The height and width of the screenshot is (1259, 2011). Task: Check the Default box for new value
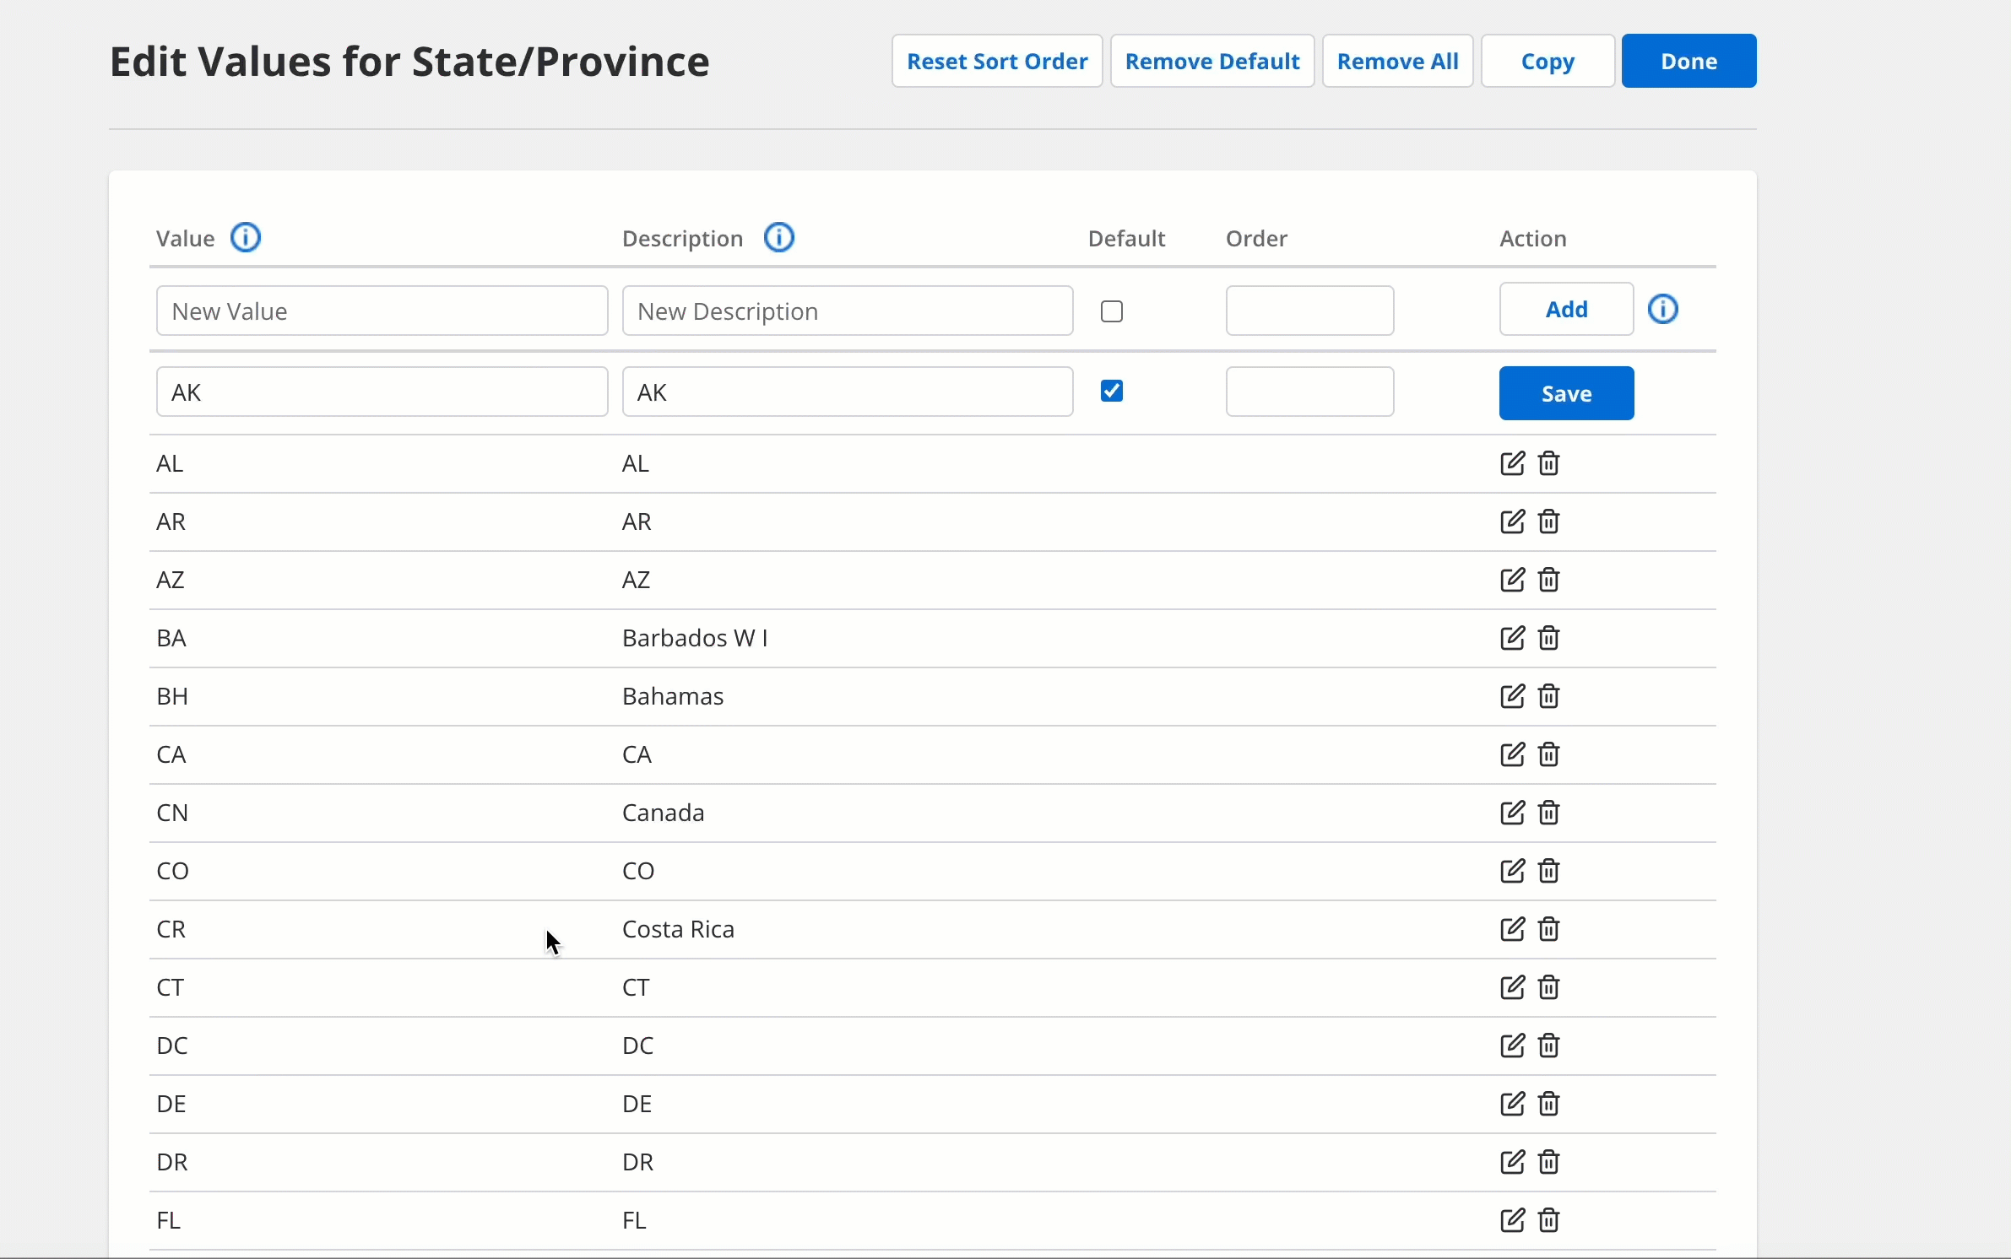[x=1112, y=311]
